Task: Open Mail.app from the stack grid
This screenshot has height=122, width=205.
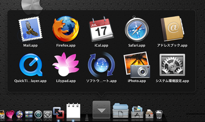Action: coord(30,29)
